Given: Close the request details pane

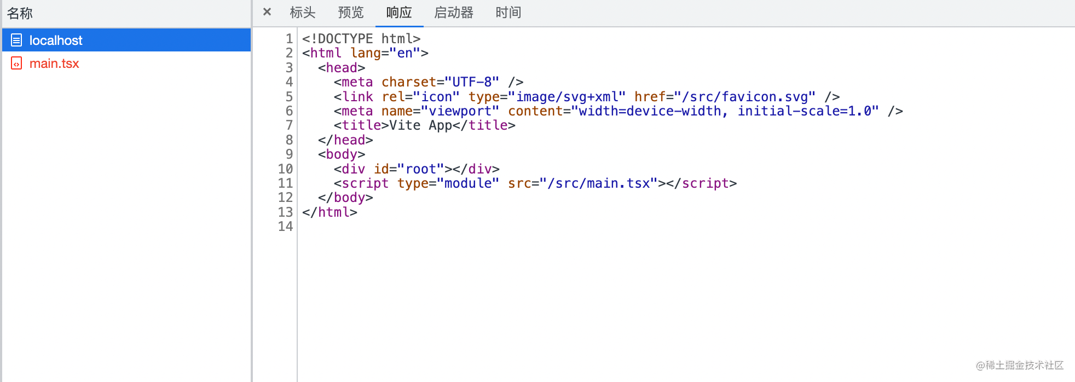Looking at the screenshot, I should (x=267, y=12).
